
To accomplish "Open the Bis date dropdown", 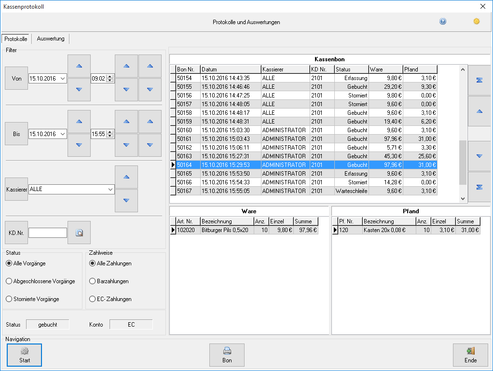I will [x=63, y=134].
